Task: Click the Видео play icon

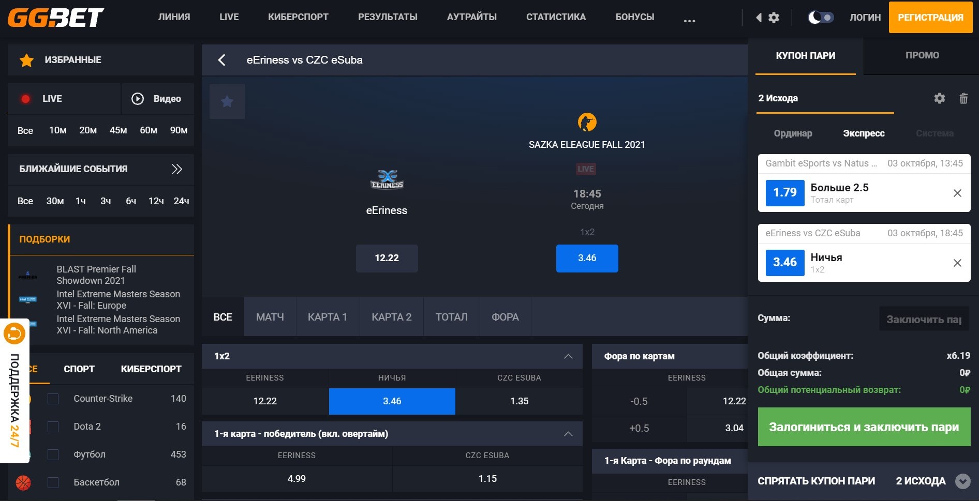Action: point(138,99)
